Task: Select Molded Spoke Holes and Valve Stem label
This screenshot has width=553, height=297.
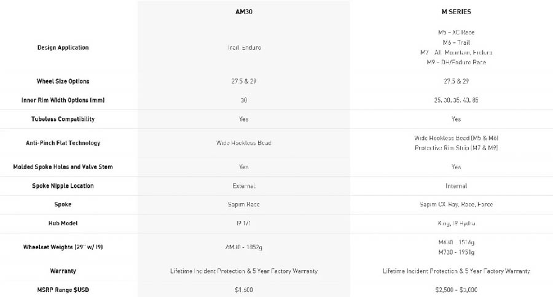Action: [x=63, y=167]
